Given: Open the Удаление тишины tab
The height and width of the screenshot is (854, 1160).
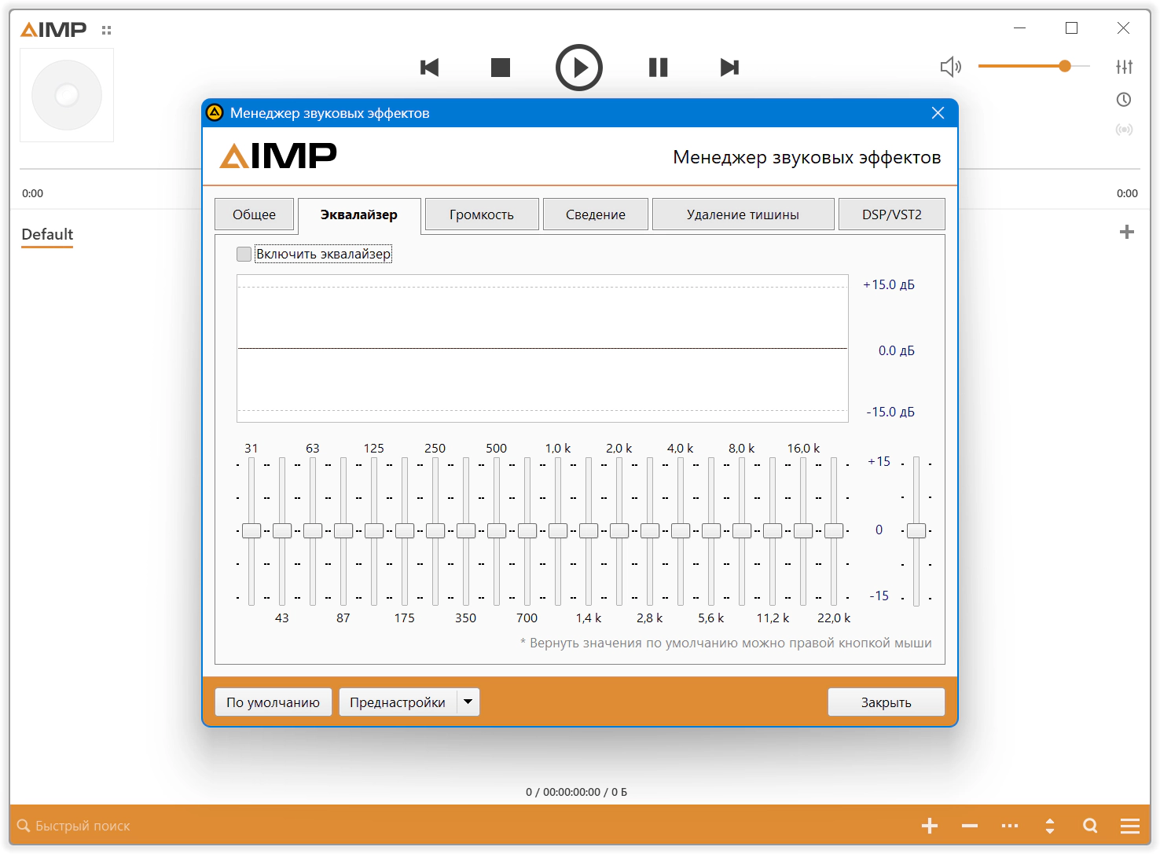Looking at the screenshot, I should [743, 214].
